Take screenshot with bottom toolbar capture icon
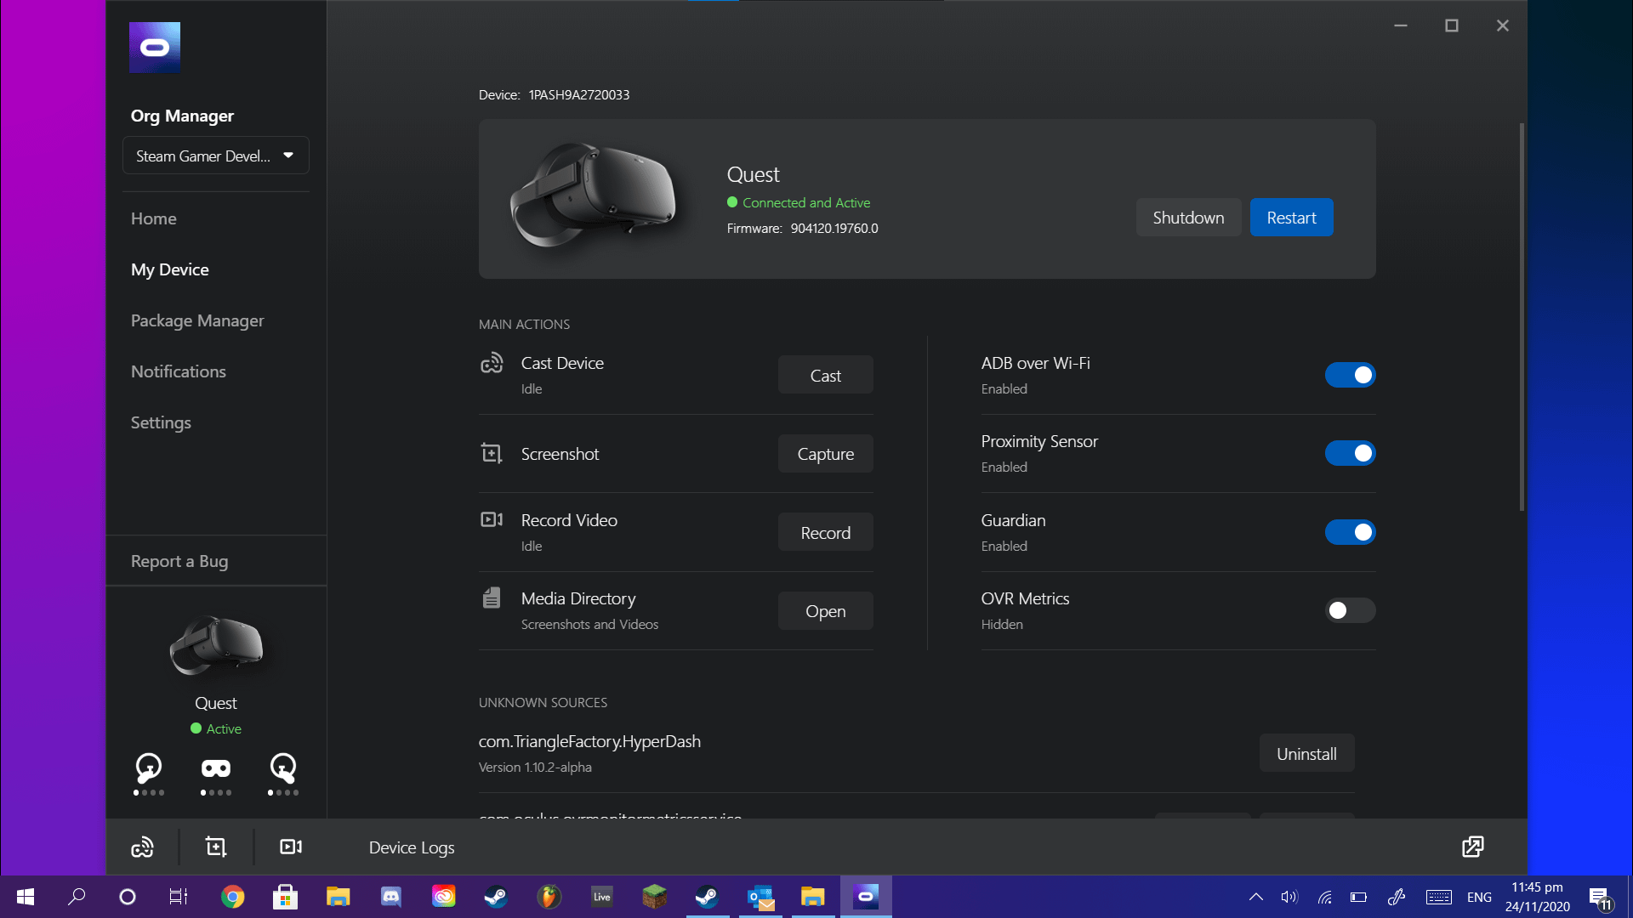Screen dimensions: 1633x918 tap(216, 847)
